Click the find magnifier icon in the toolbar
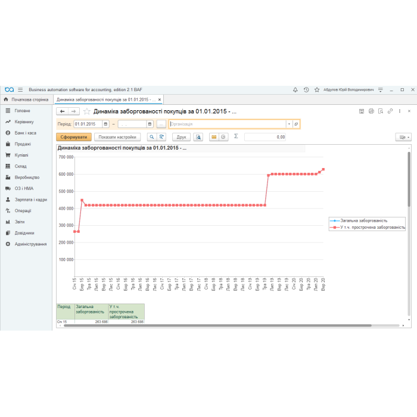The image size is (417, 417). pos(151,137)
